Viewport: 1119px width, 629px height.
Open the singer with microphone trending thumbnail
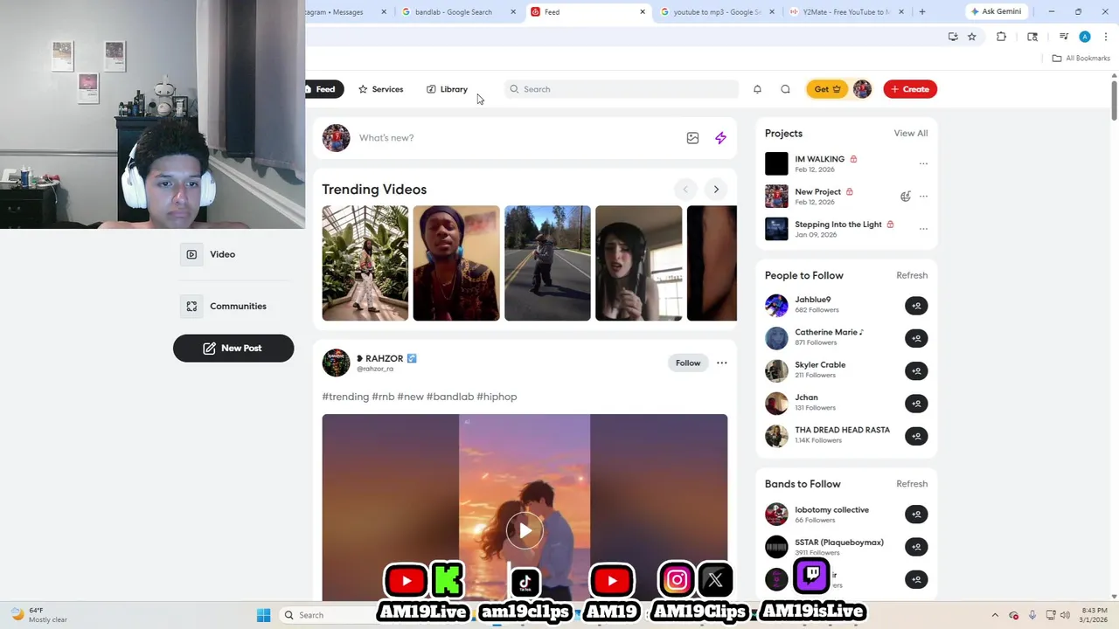(x=638, y=263)
